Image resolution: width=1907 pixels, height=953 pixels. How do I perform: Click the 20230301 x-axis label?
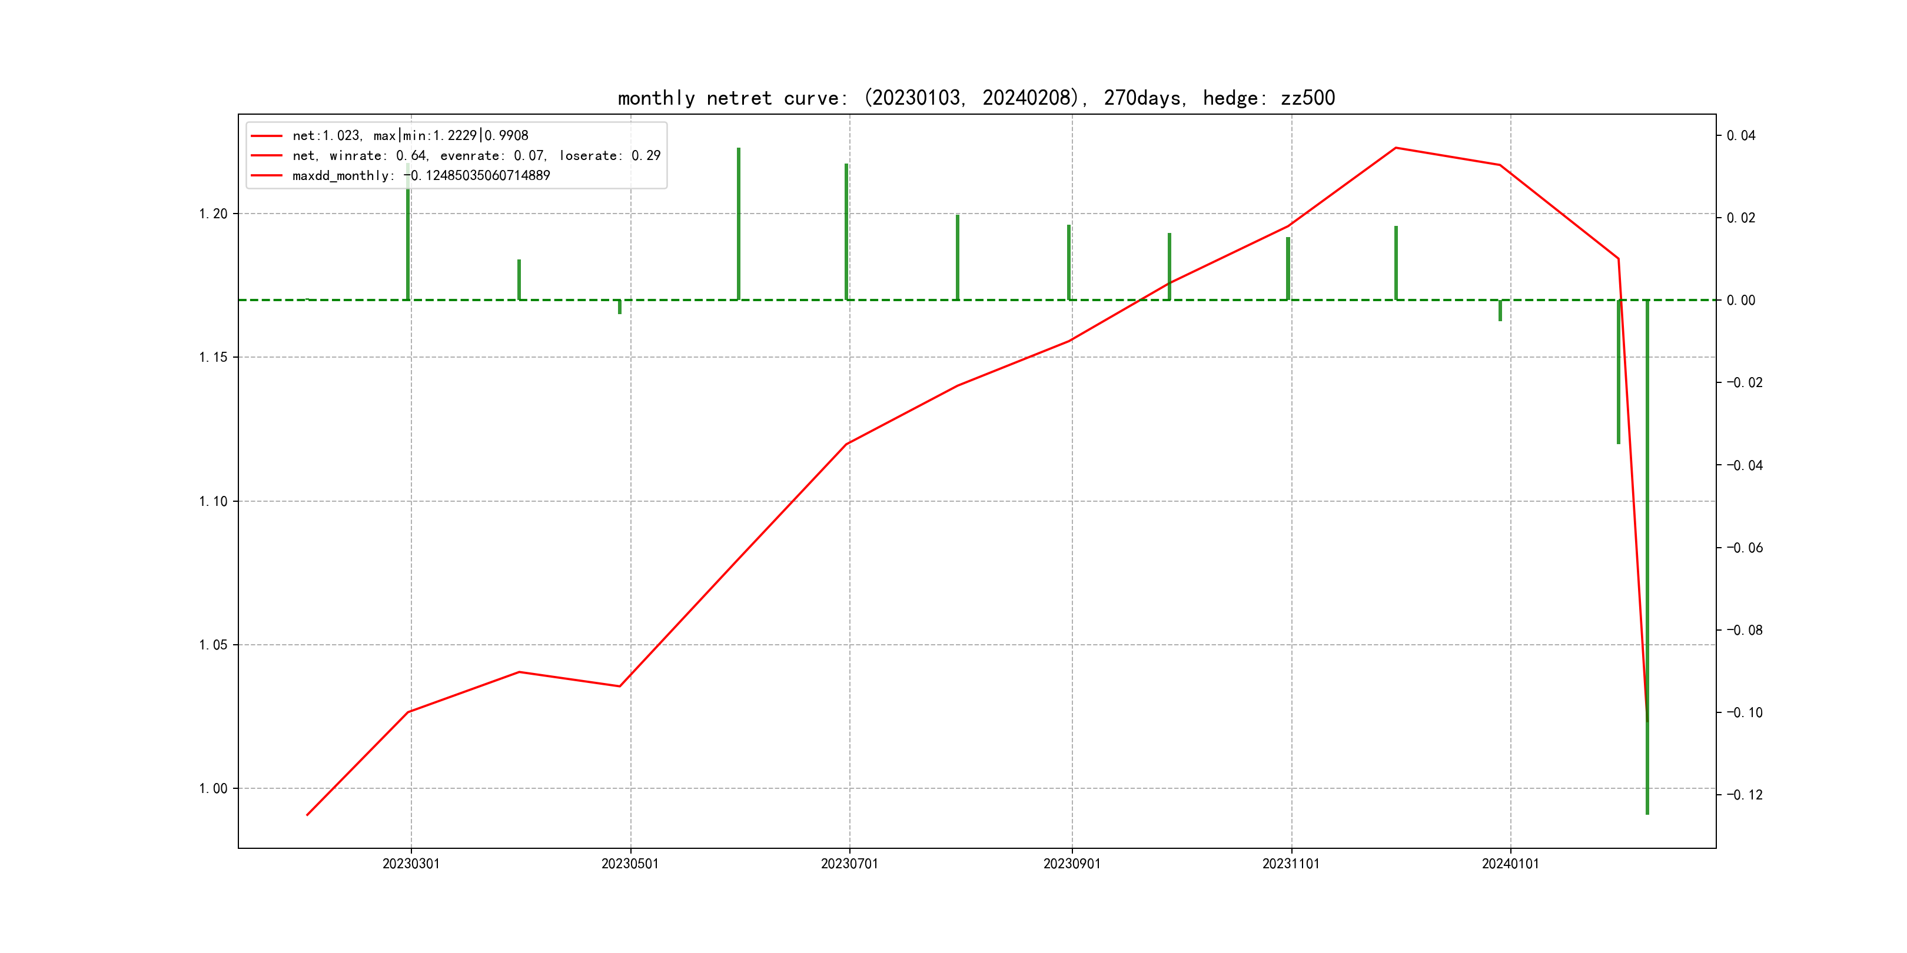coord(411,864)
